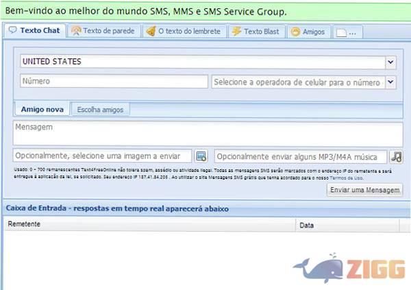Click the page icon on the last tab
This screenshot has width=411, height=290.
coord(342,32)
